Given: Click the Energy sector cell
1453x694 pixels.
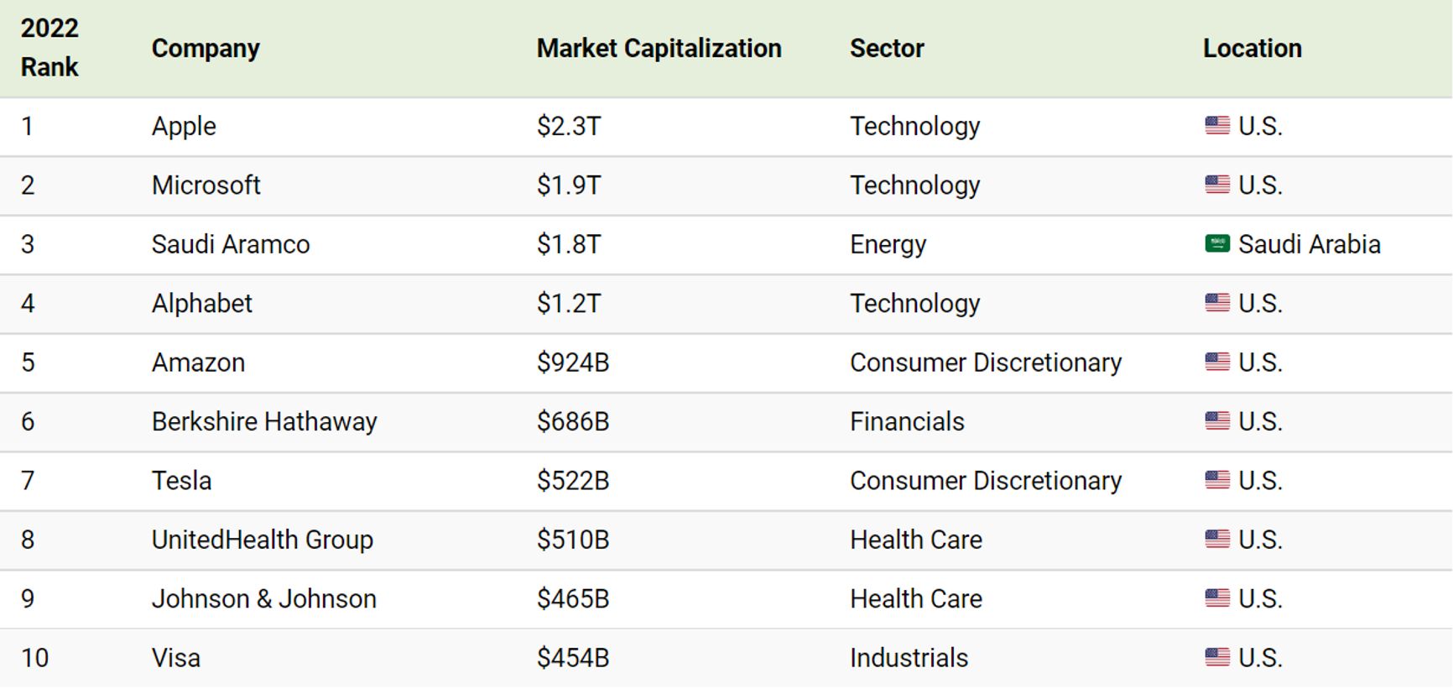Looking at the screenshot, I should pyautogui.click(x=888, y=244).
